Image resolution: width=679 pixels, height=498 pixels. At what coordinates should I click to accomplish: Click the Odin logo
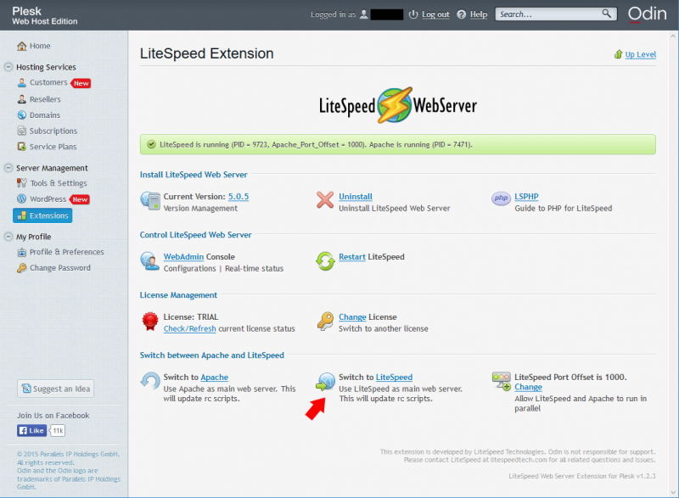click(647, 14)
